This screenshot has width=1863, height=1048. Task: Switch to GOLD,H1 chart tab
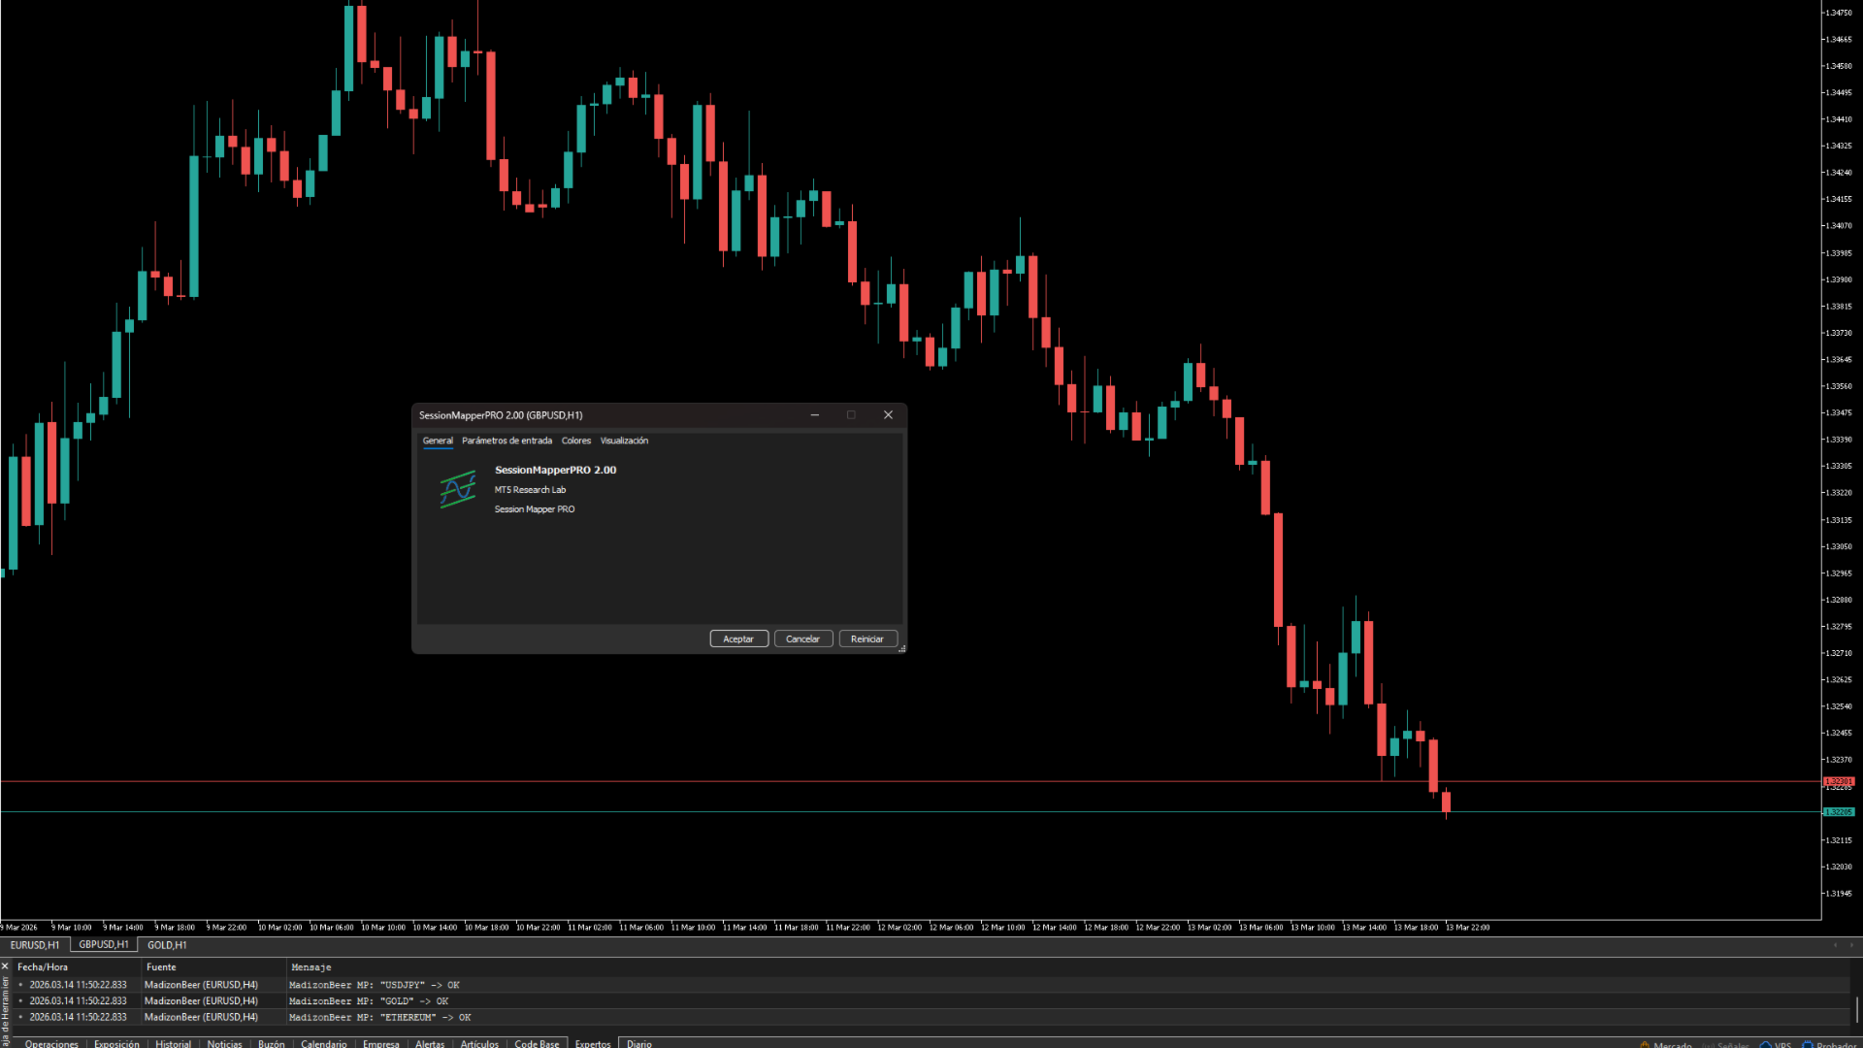pos(167,945)
